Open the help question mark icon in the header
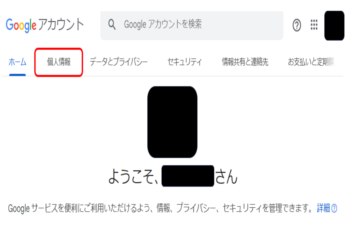Screen dimensions: 356x237 coord(297,25)
